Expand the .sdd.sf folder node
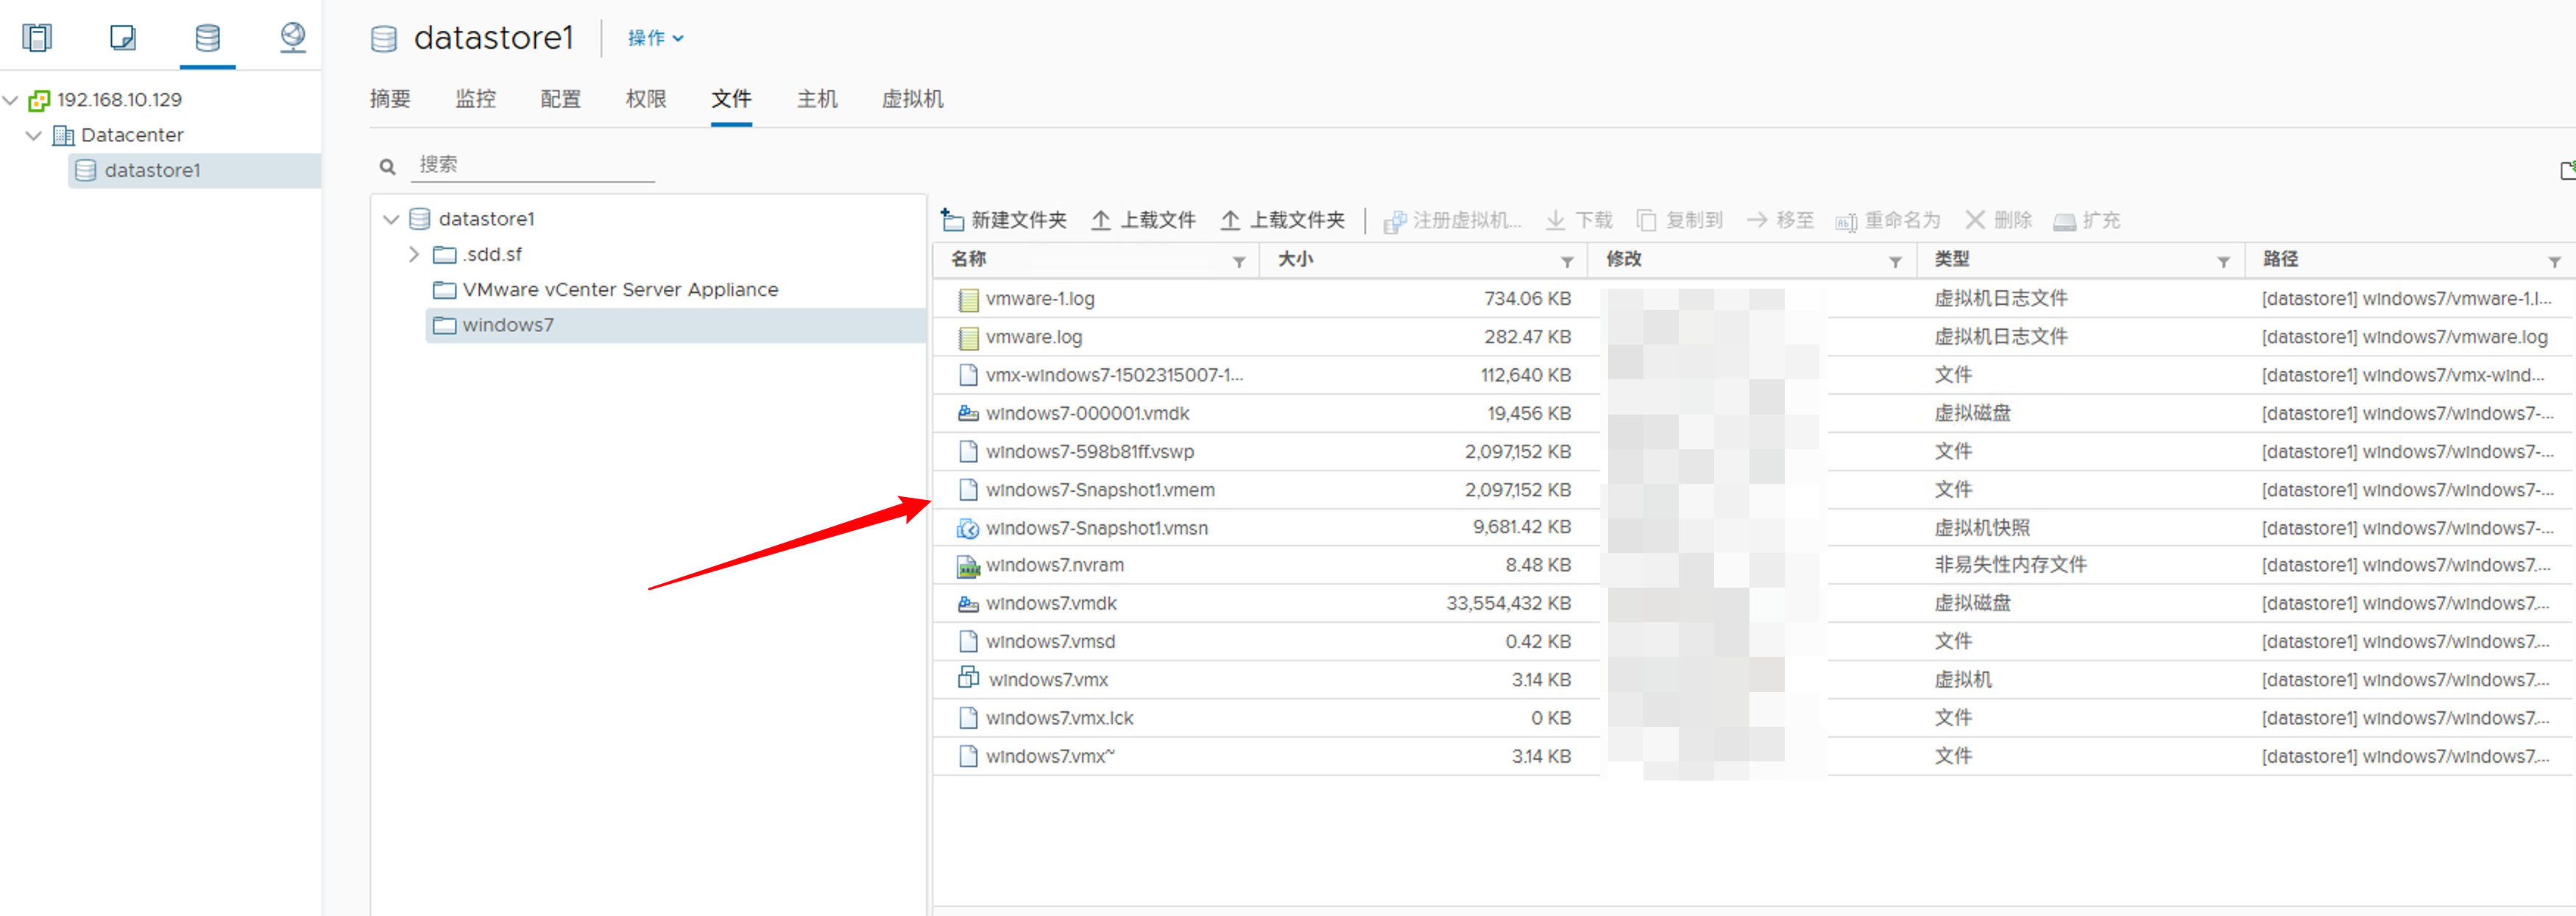The height and width of the screenshot is (916, 2576). click(x=413, y=254)
